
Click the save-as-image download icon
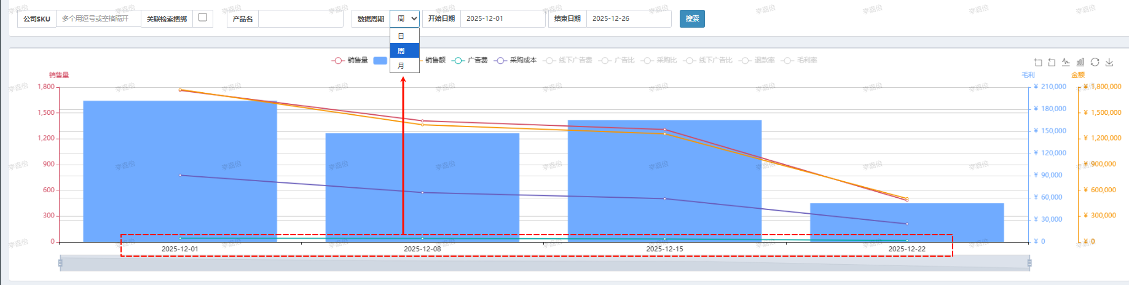(x=1109, y=62)
